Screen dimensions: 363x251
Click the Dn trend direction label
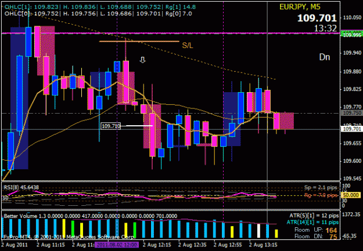(x=325, y=57)
